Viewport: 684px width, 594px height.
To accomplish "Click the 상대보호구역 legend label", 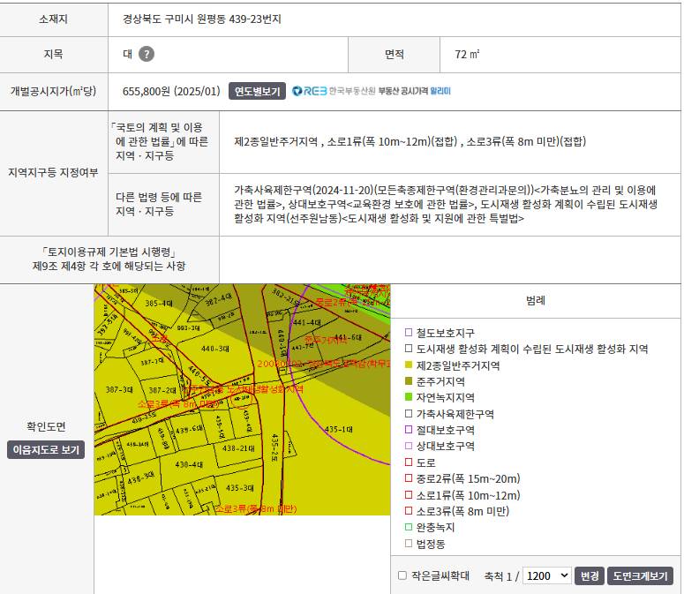I will 446,446.
